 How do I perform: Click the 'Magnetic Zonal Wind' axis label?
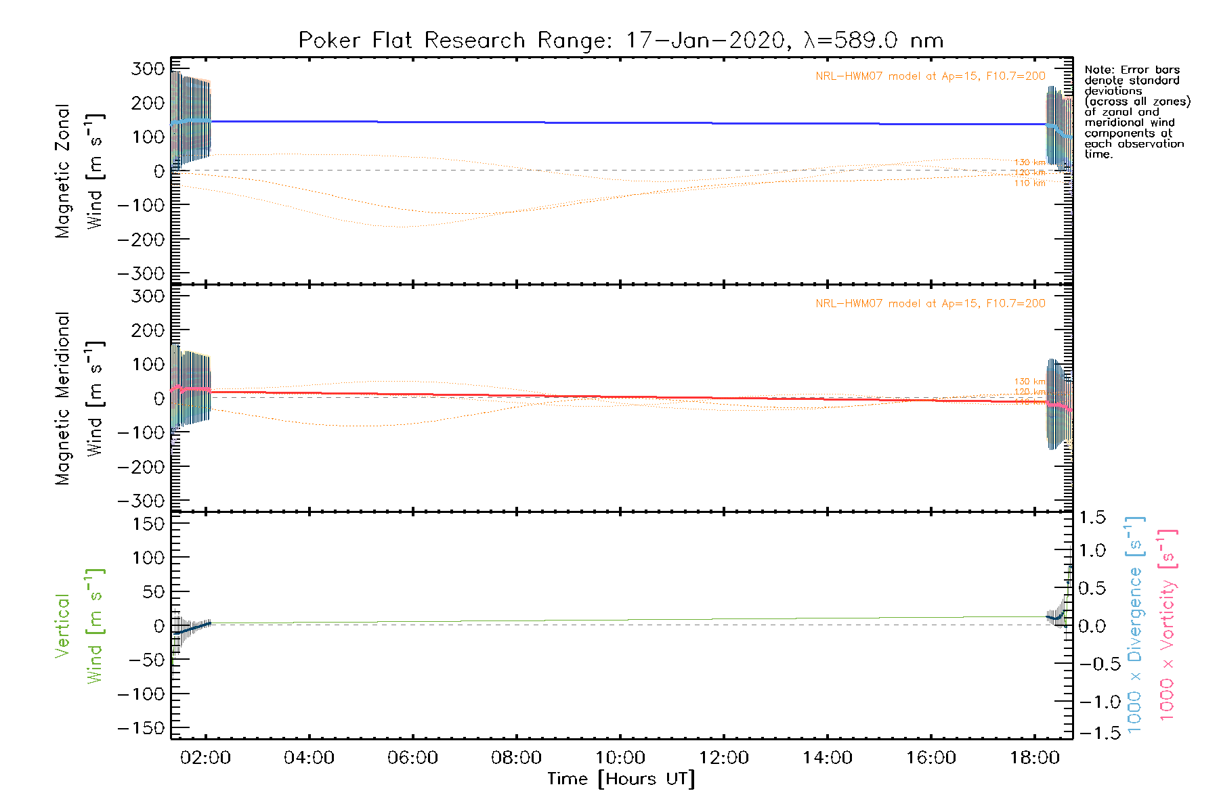80,171
